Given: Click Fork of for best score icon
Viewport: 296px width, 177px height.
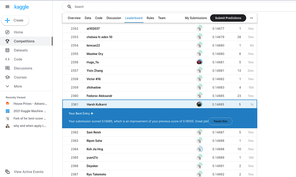Looking at the screenshot, I should 8,118.
